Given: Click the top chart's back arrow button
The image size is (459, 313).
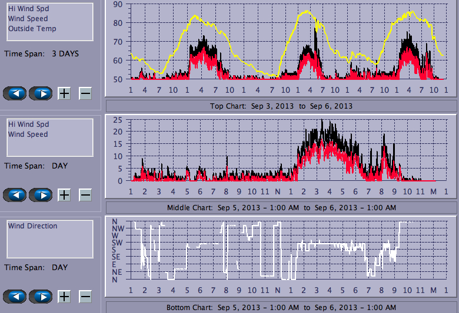Looking at the screenshot, I should pyautogui.click(x=16, y=93).
